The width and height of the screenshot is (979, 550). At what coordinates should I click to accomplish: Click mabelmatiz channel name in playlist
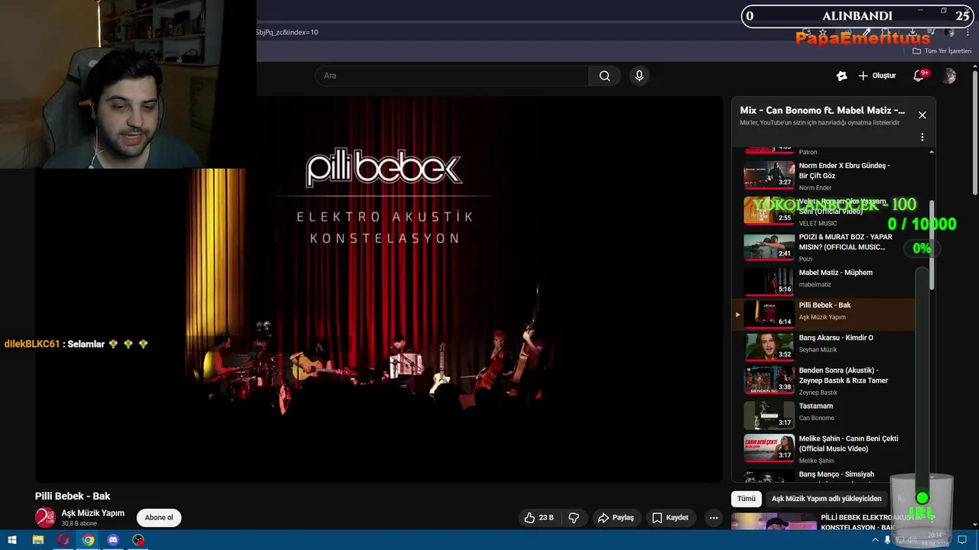[x=815, y=284]
